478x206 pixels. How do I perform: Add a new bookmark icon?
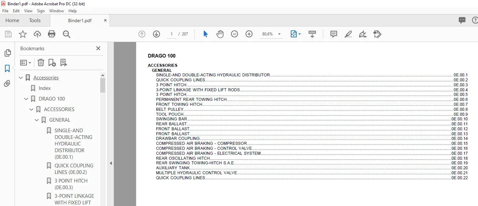pyautogui.click(x=52, y=62)
